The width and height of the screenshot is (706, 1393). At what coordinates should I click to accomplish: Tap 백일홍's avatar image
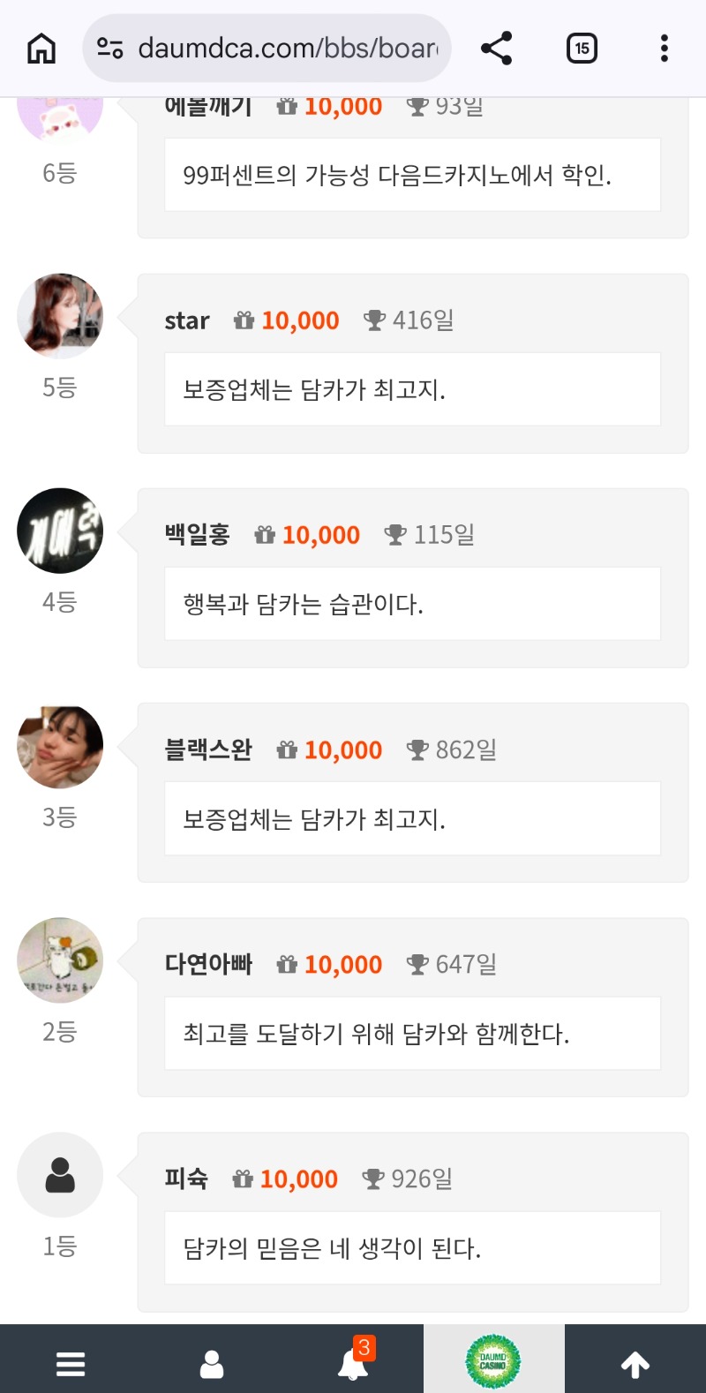pyautogui.click(x=60, y=531)
